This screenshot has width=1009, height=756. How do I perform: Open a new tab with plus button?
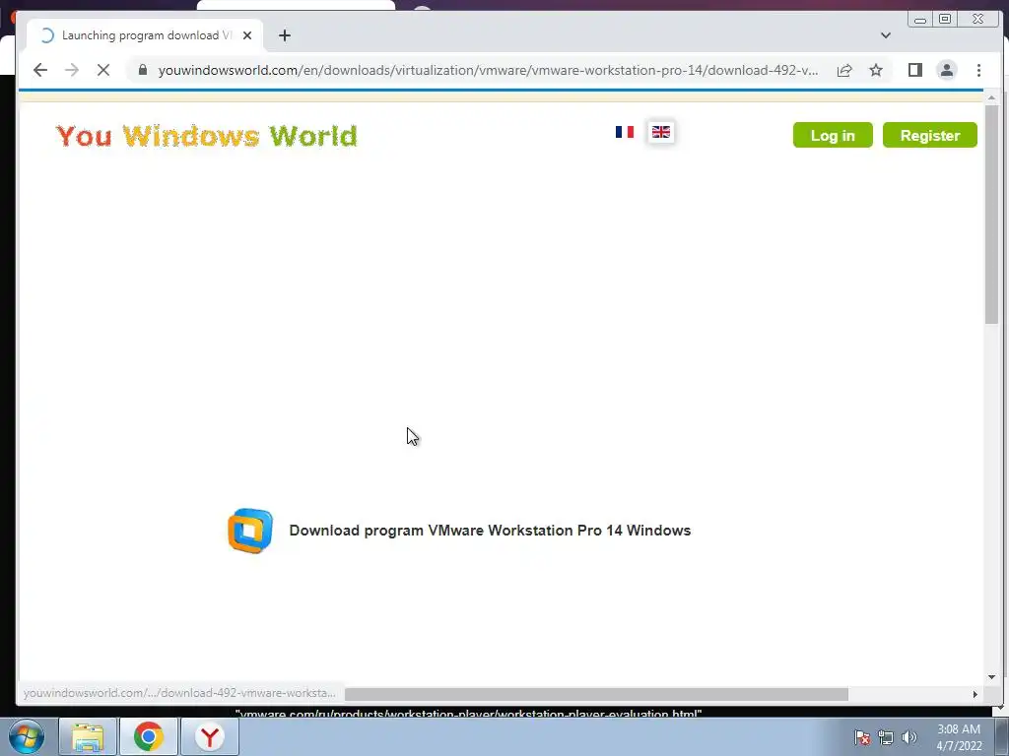[x=285, y=35]
